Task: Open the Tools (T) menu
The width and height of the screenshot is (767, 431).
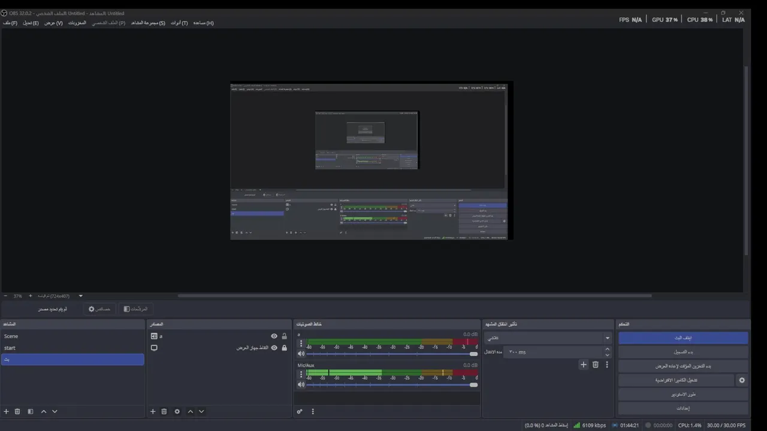Action: (179, 23)
